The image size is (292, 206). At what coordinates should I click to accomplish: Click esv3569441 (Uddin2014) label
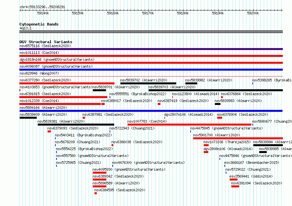click(x=251, y=176)
